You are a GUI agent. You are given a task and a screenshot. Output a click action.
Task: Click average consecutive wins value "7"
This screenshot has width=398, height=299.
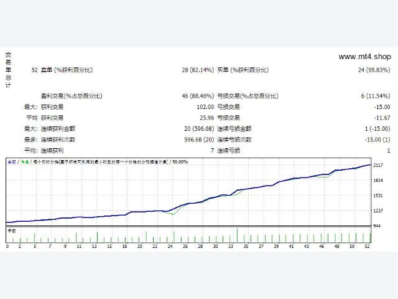212,151
